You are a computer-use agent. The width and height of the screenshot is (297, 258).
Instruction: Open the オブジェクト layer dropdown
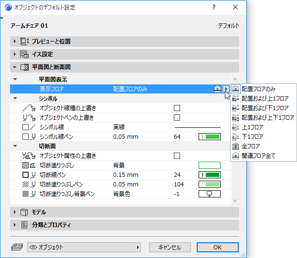click(x=84, y=247)
